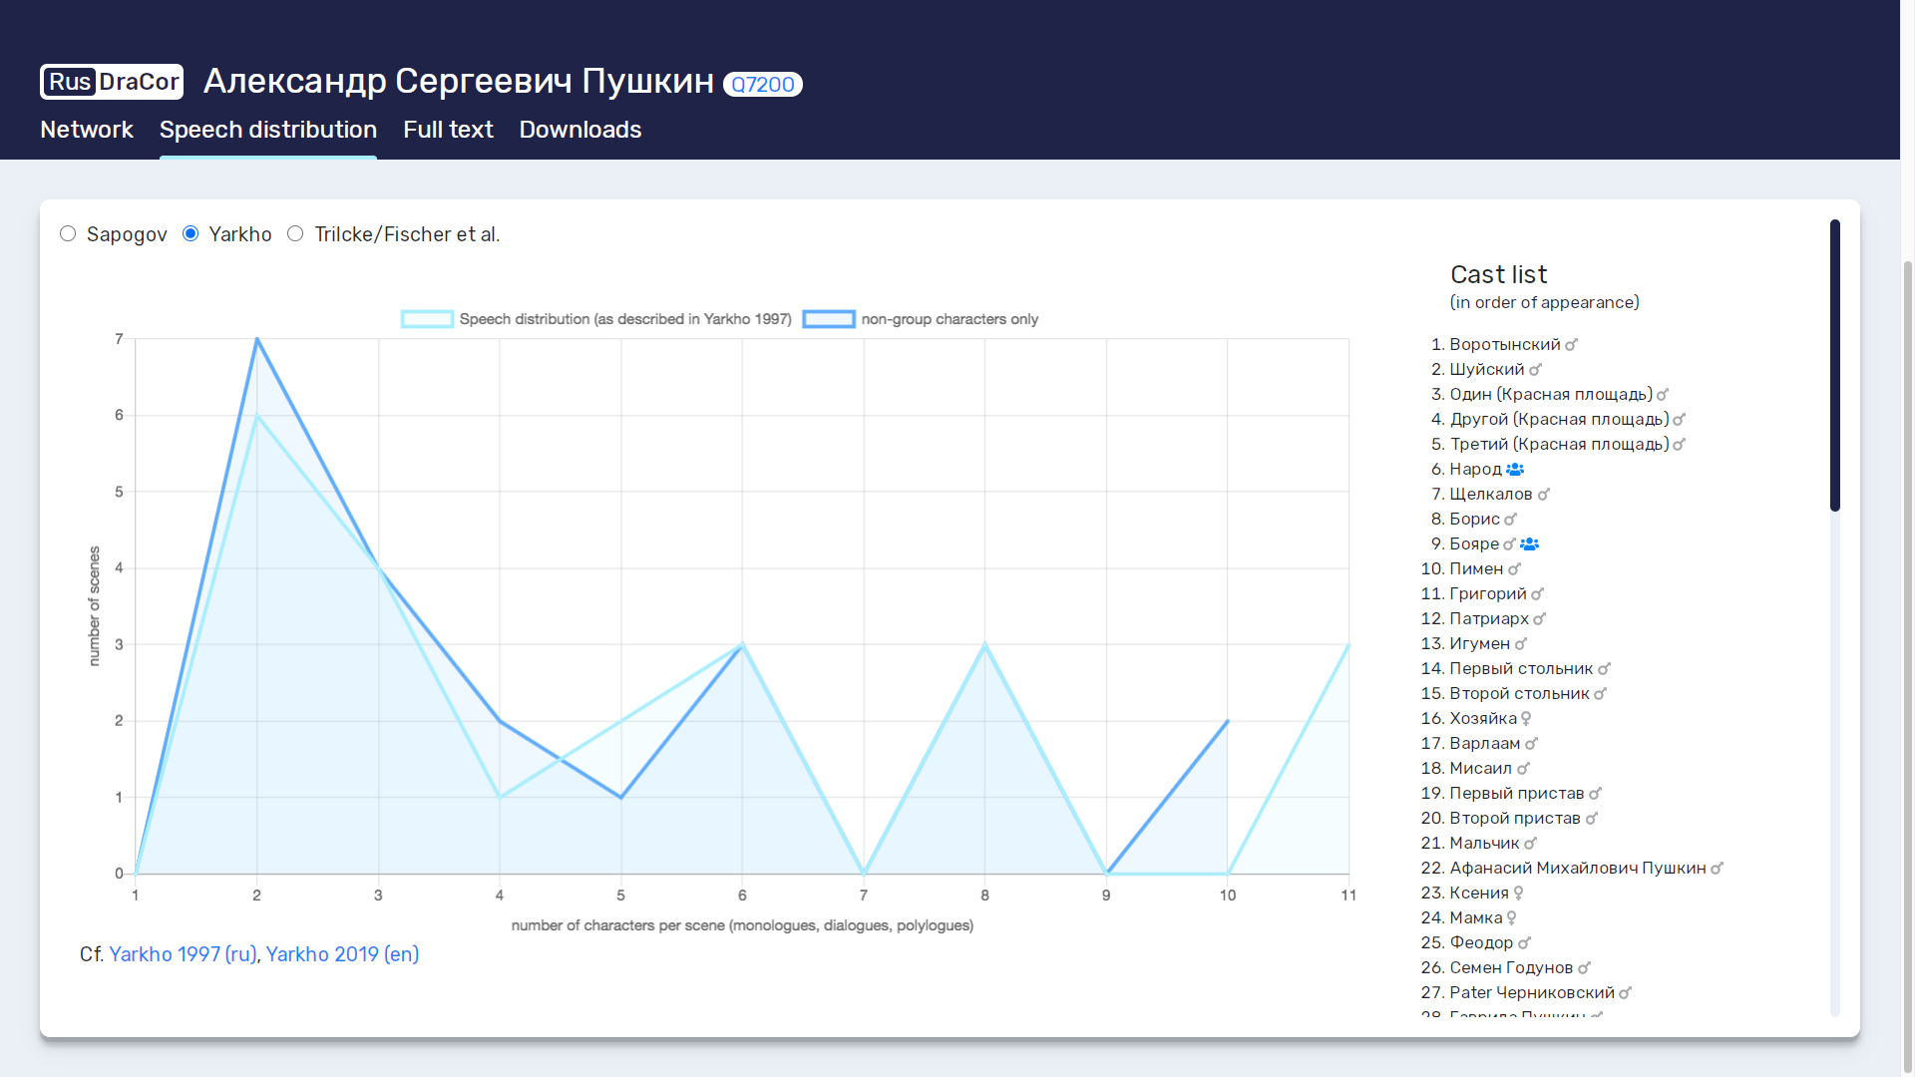This screenshot has width=1915, height=1077.
Task: Go to the Downloads tab
Action: click(579, 130)
